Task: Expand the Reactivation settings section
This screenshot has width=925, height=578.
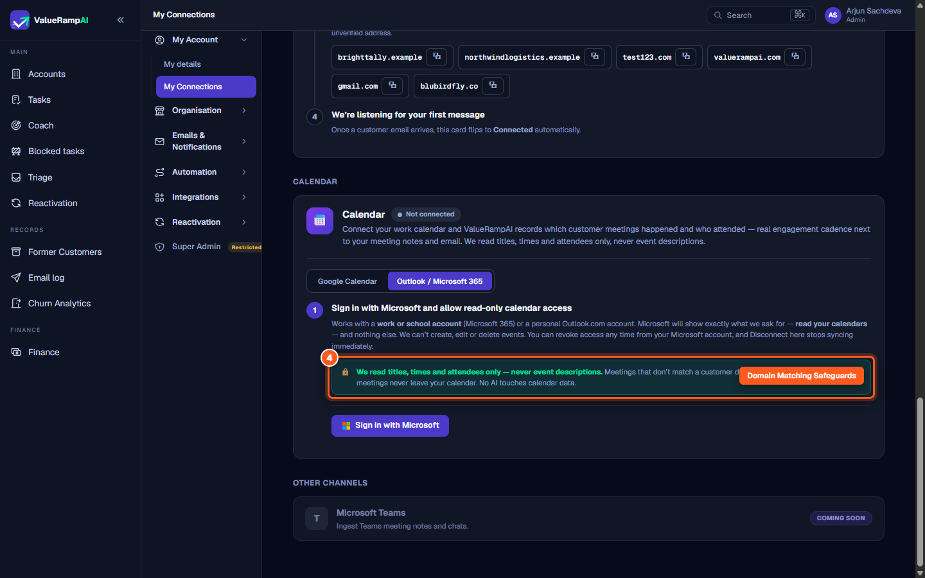Action: [202, 222]
